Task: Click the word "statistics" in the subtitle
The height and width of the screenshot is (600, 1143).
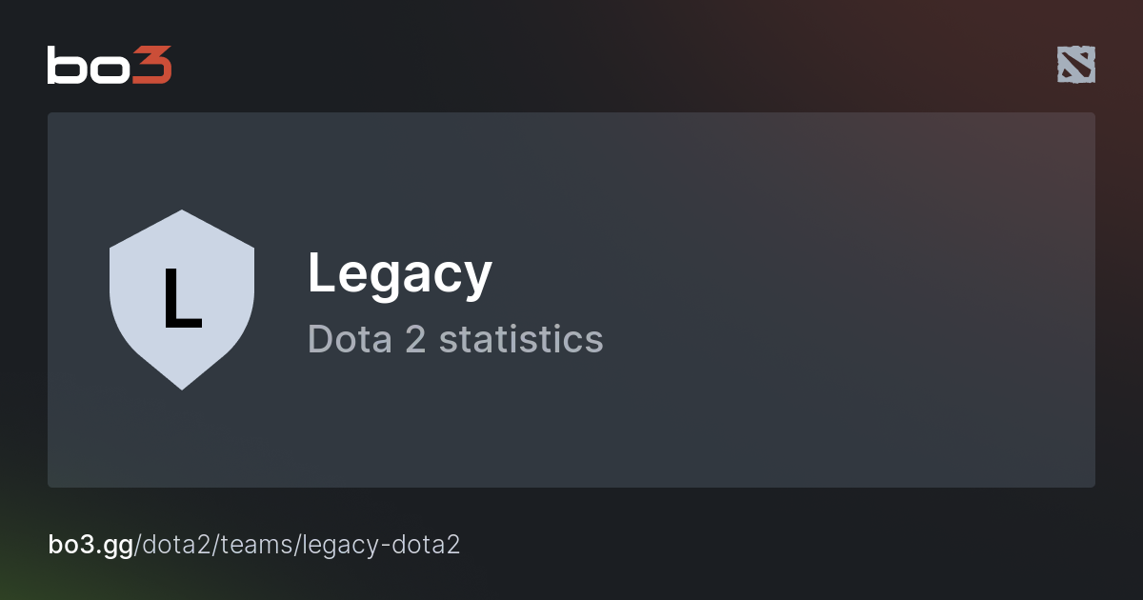Action: coord(521,340)
